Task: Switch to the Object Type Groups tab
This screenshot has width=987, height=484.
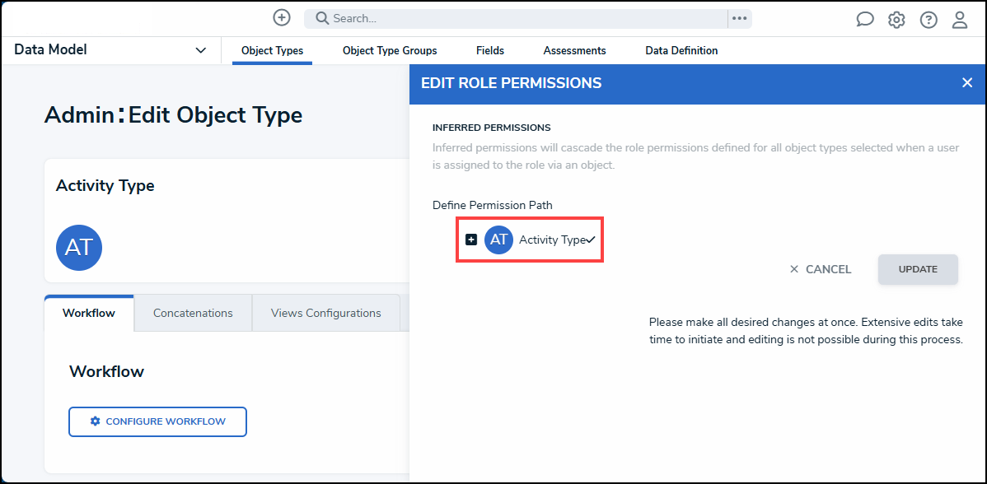Action: 390,51
